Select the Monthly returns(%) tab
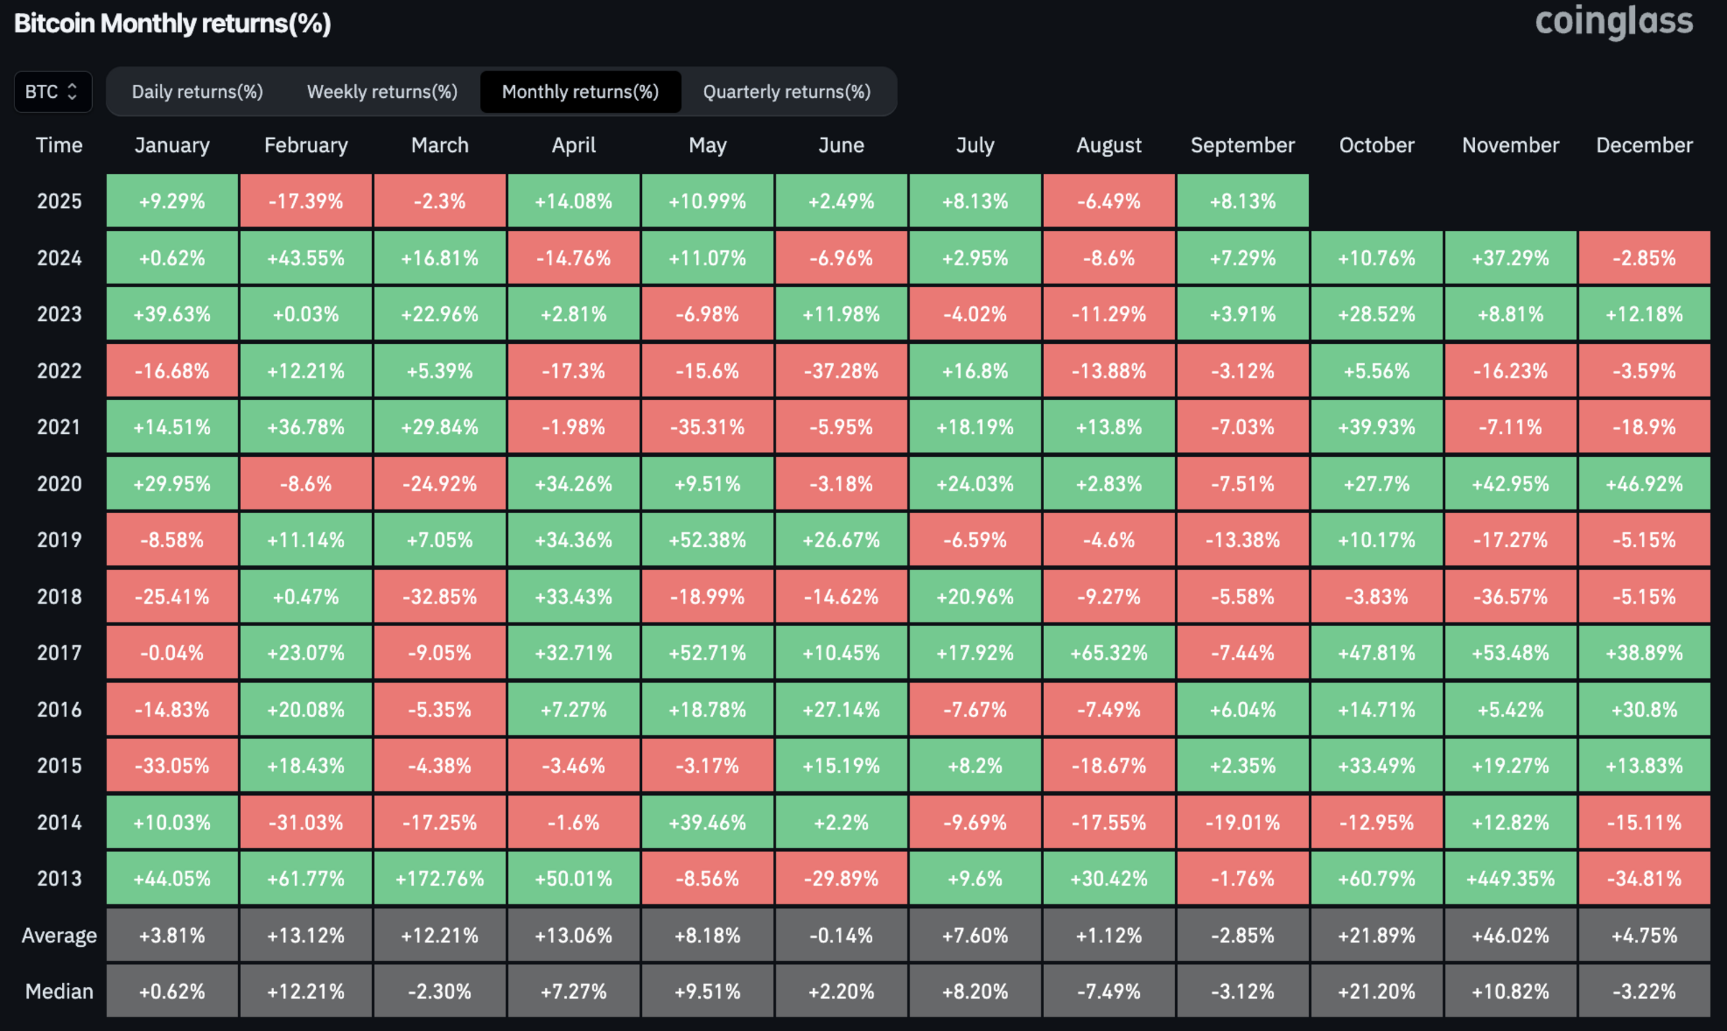This screenshot has height=1031, width=1727. point(580,92)
